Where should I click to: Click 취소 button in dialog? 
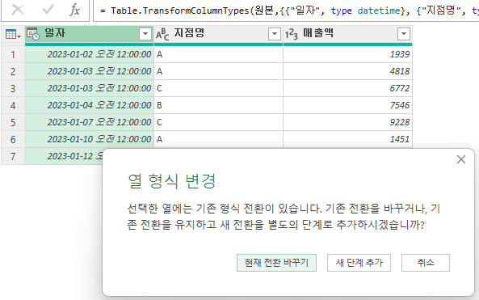pyautogui.click(x=426, y=263)
